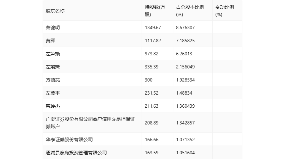Click percentage value 1.342857
The image size is (285, 159).
(185, 123)
